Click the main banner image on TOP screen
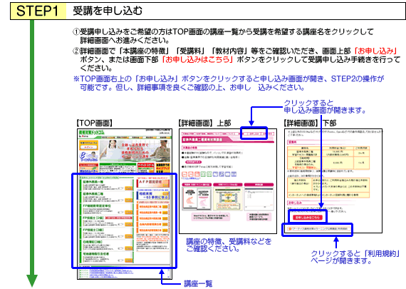Image resolution: width=406 pixels, height=289 pixels. pyautogui.click(x=135, y=151)
